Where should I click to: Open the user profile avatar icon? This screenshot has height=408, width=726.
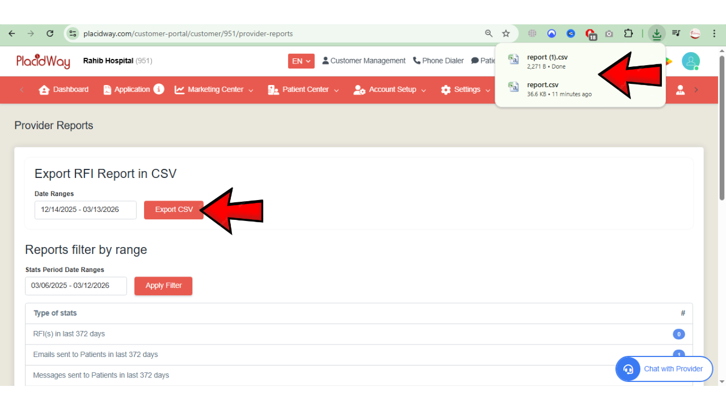690,61
